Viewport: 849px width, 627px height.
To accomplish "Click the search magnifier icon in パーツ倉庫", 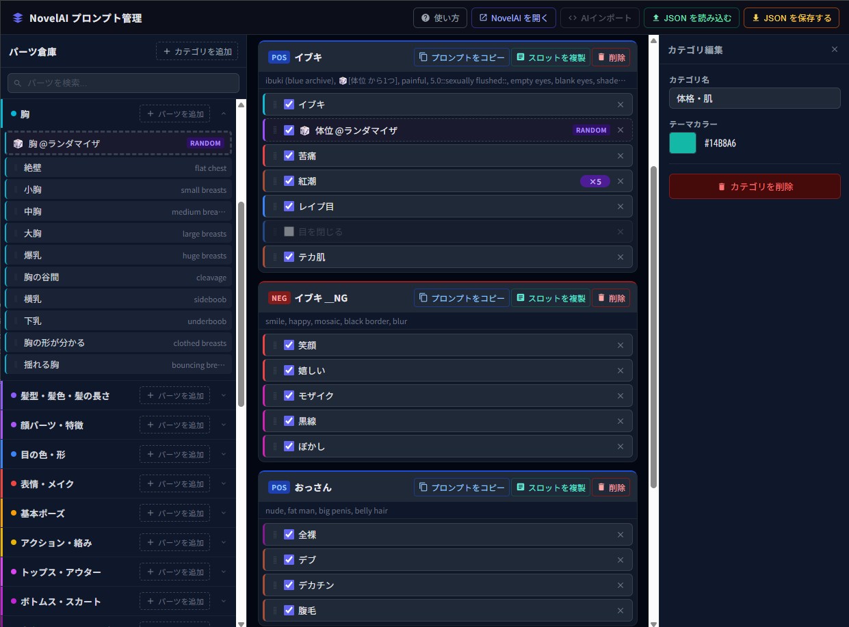I will pyautogui.click(x=18, y=83).
